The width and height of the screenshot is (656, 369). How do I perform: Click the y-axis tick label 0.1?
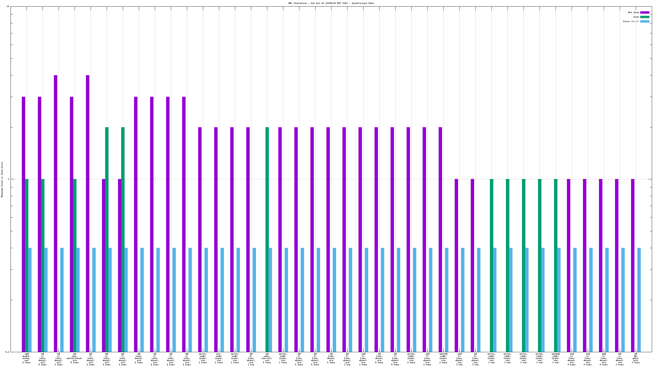pyautogui.click(x=7, y=352)
